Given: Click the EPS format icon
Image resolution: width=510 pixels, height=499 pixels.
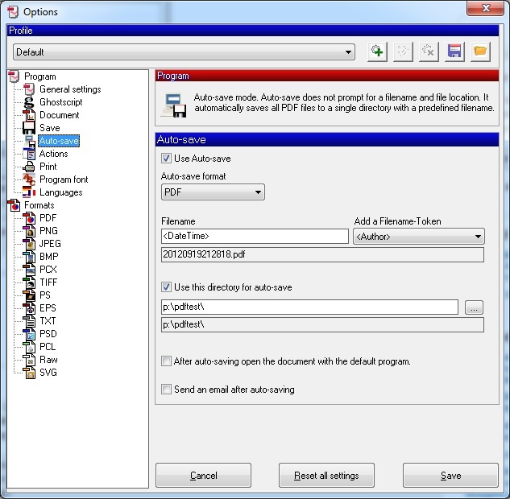Looking at the screenshot, I should [29, 308].
